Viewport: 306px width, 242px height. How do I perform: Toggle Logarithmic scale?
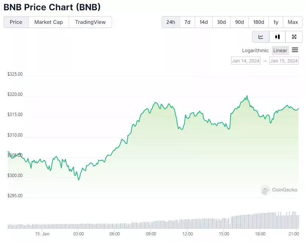click(255, 51)
